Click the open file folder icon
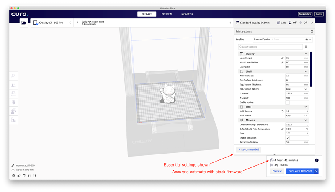 tap(24, 23)
